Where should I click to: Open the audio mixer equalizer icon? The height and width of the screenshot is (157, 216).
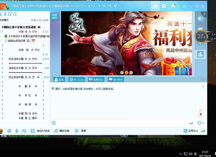coord(24,131)
